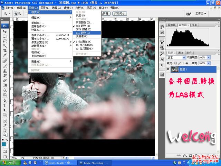Viewport: 221px width, 166px height.
Task: Select the Eyedropper tool
Action: point(5,125)
